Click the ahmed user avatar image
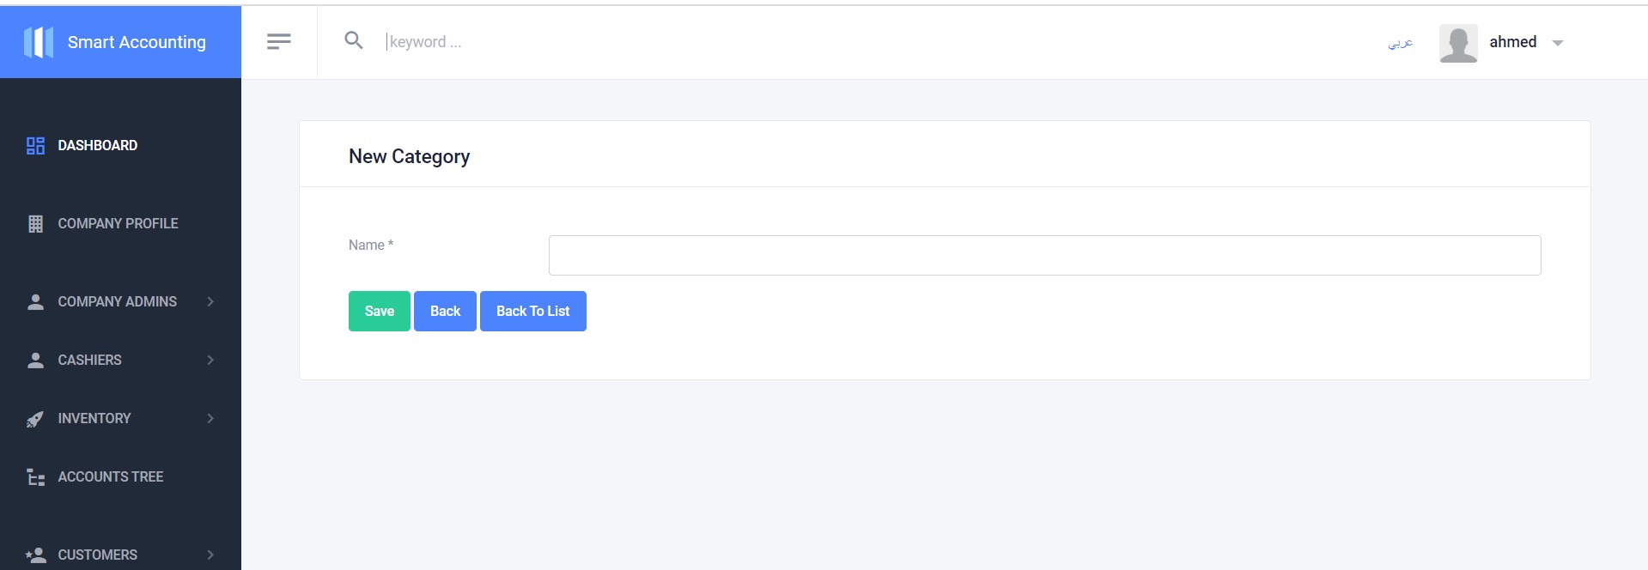This screenshot has height=570, width=1648. (1458, 43)
